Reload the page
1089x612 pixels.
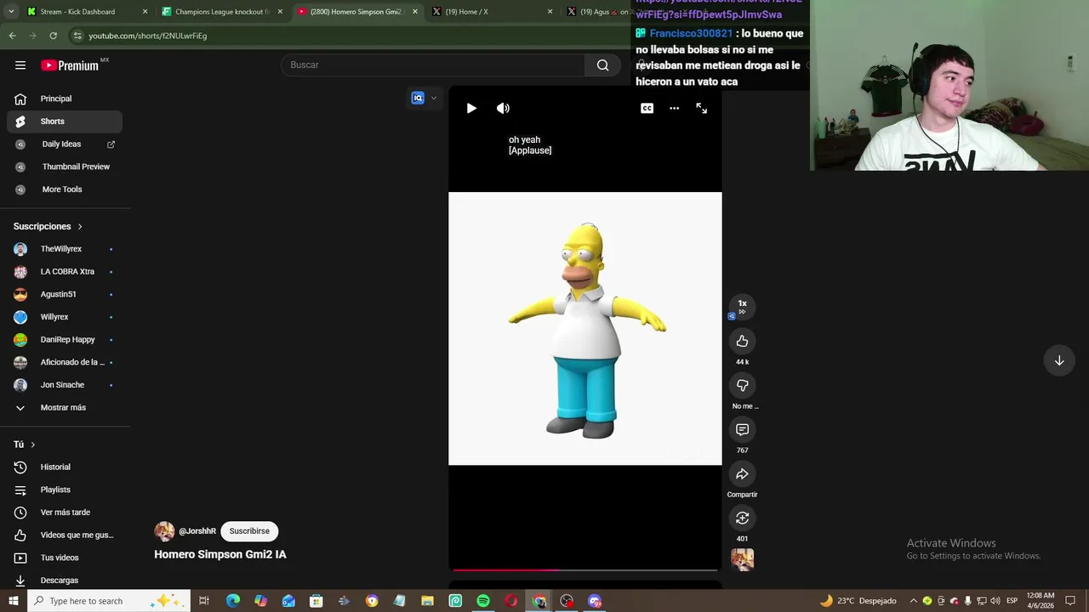[53, 36]
